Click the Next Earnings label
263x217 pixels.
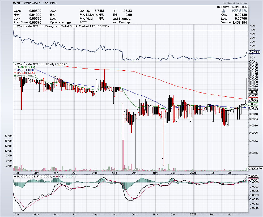(x=122, y=23)
